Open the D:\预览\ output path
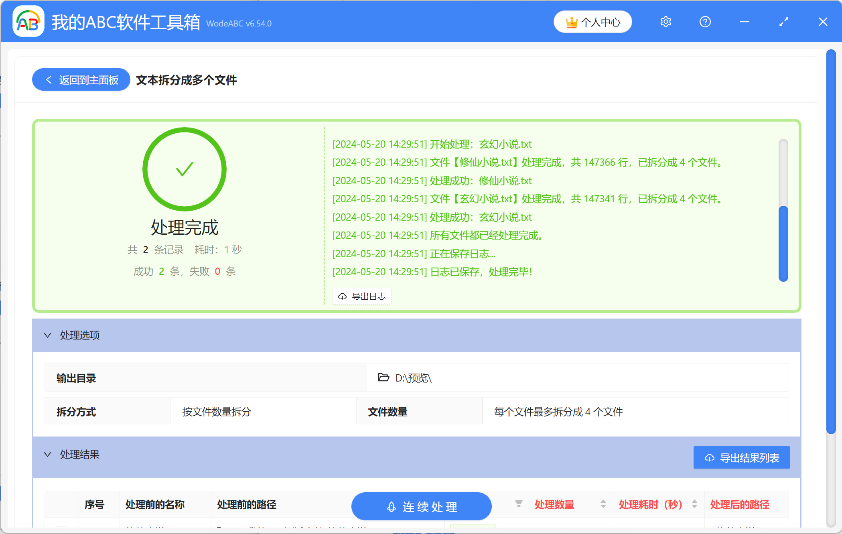This screenshot has height=534, width=842. tap(413, 378)
